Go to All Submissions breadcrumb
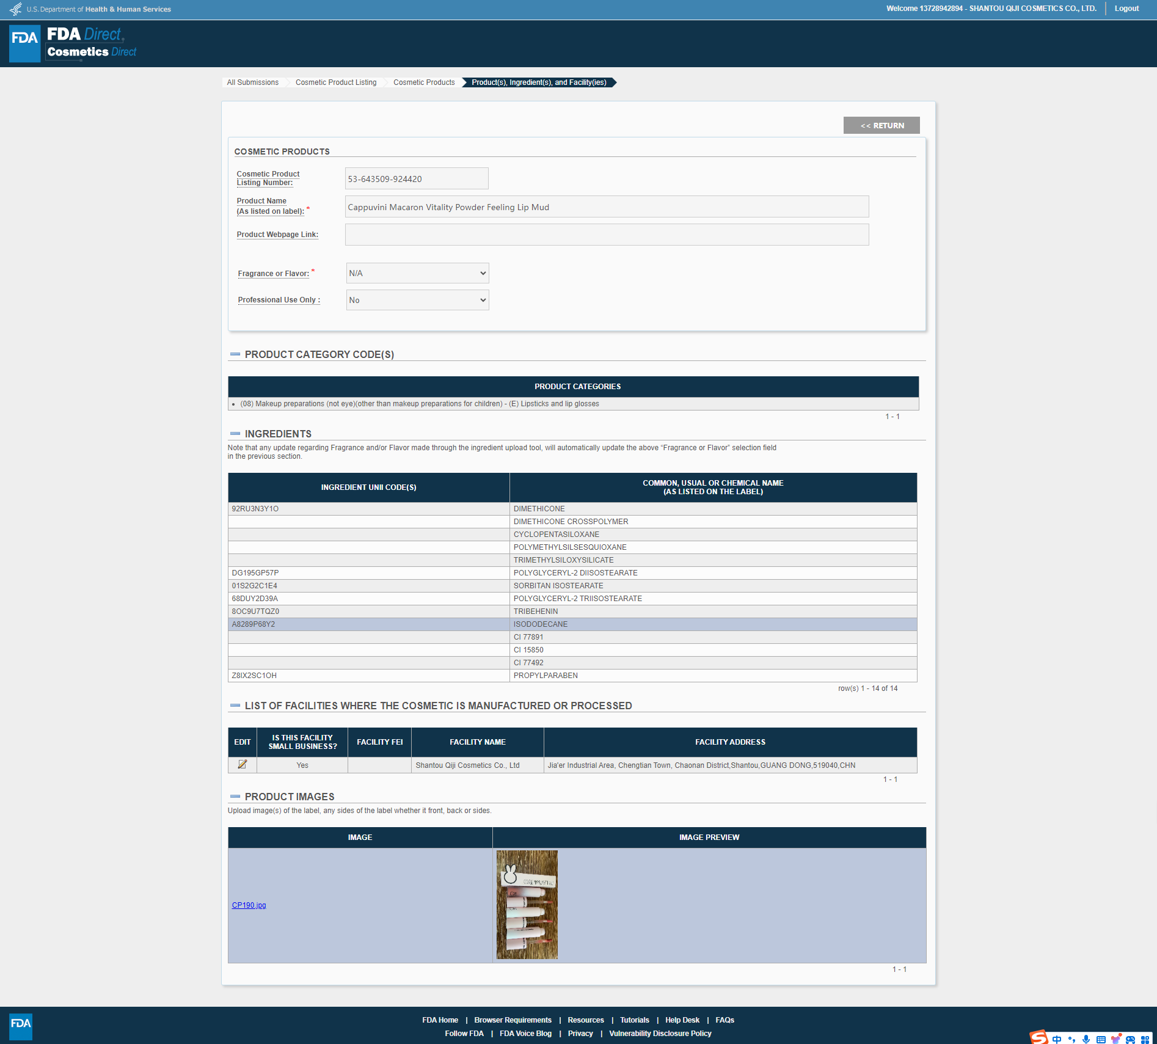The width and height of the screenshot is (1157, 1044). (252, 82)
